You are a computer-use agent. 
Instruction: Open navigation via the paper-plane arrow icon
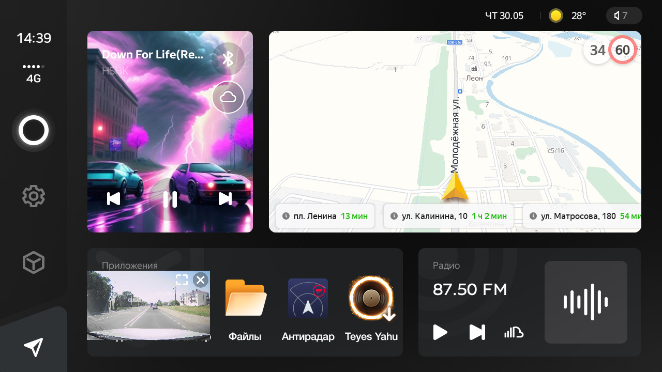(34, 347)
